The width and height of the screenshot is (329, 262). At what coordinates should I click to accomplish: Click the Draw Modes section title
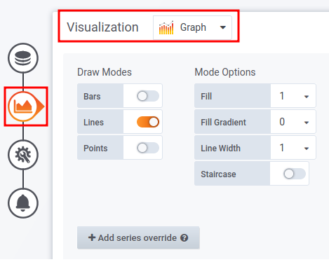click(x=105, y=72)
